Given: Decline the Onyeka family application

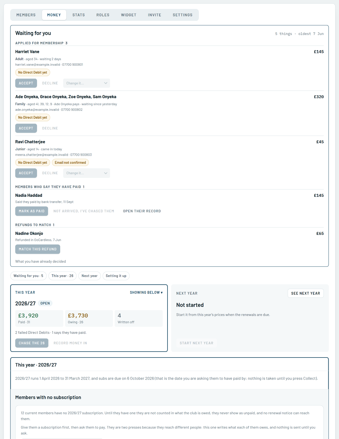Looking at the screenshot, I should (x=50, y=128).
